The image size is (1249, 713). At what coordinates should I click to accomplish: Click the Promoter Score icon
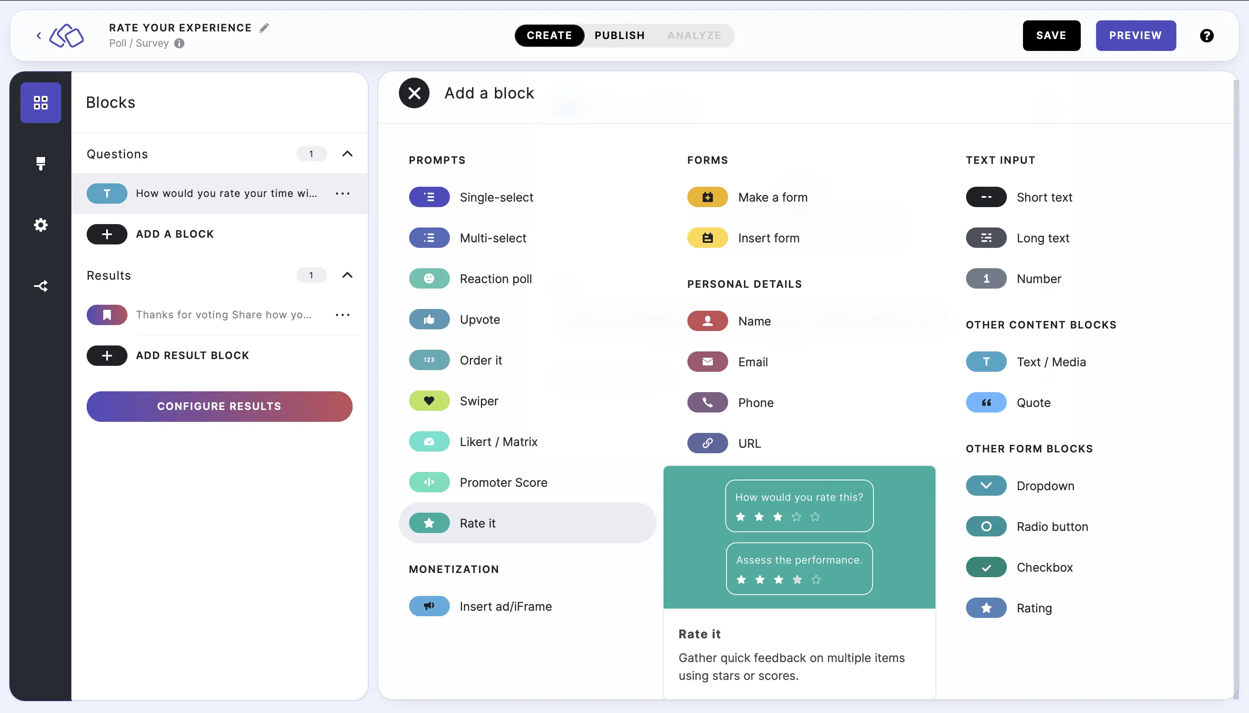pyautogui.click(x=430, y=482)
